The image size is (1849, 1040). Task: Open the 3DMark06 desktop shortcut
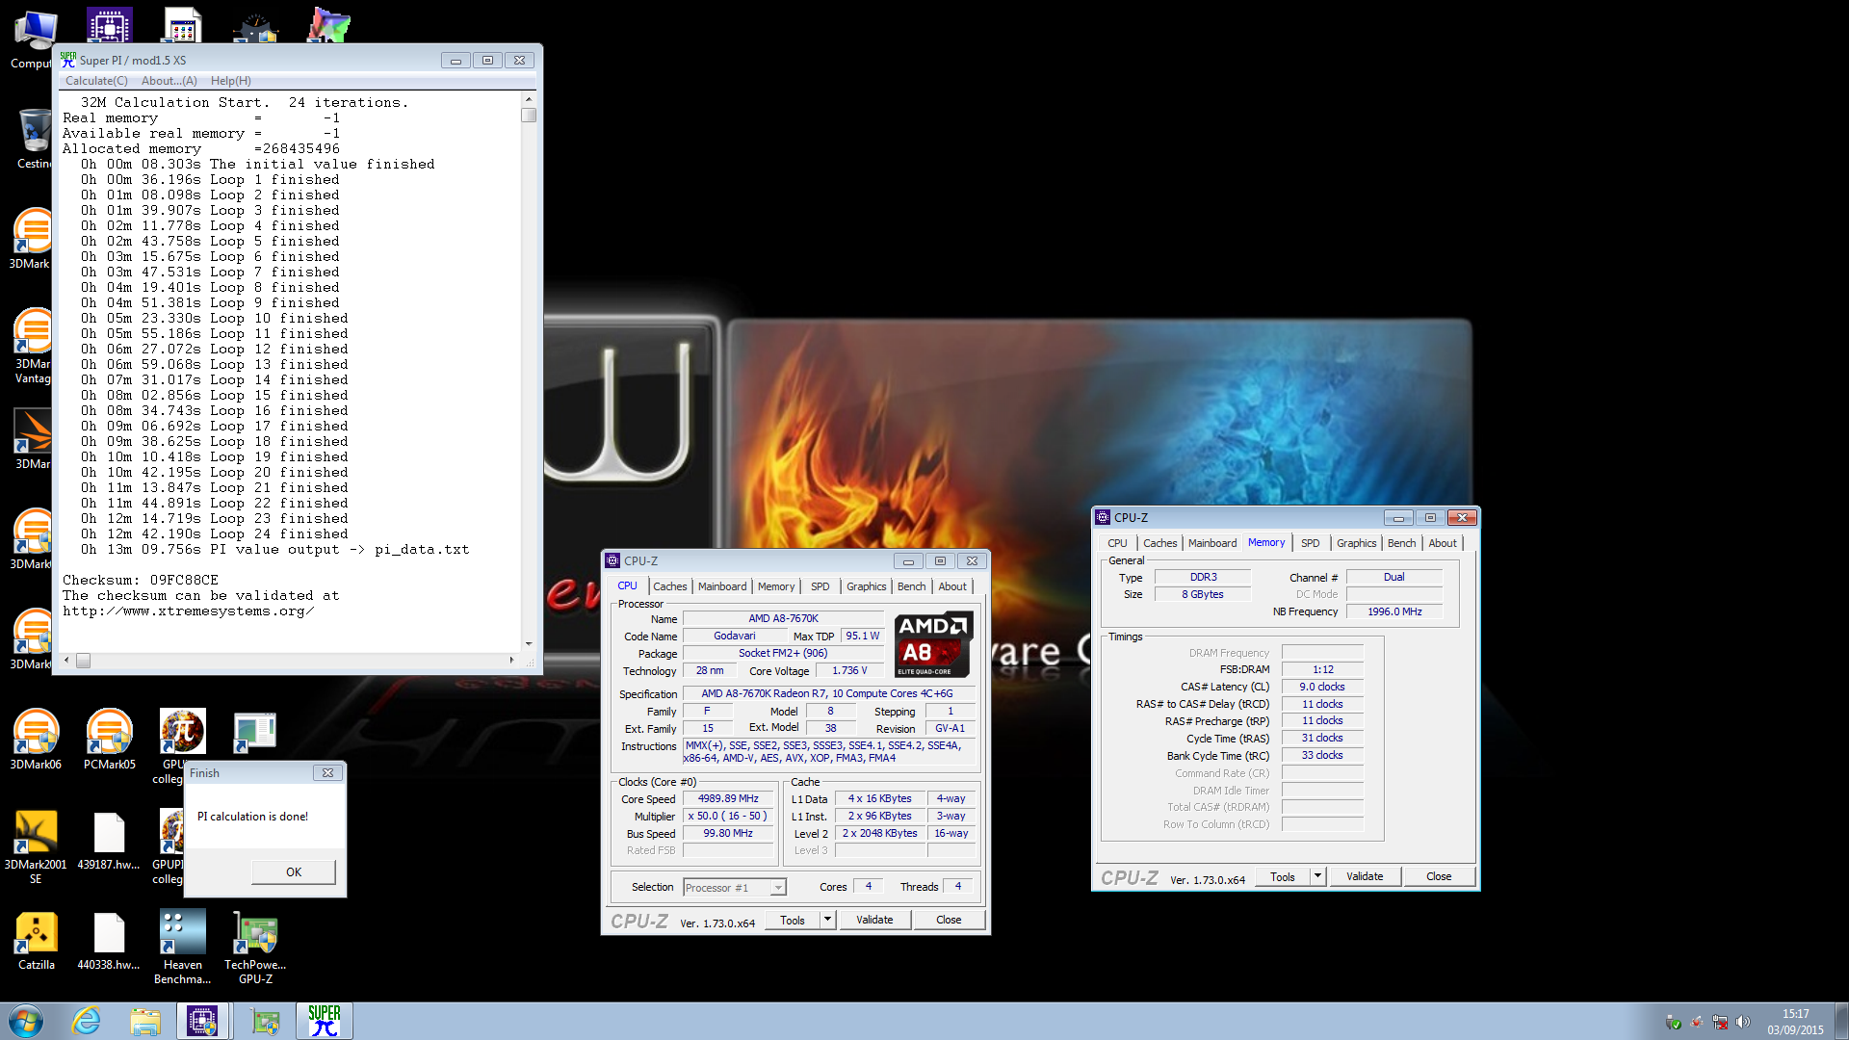(36, 740)
